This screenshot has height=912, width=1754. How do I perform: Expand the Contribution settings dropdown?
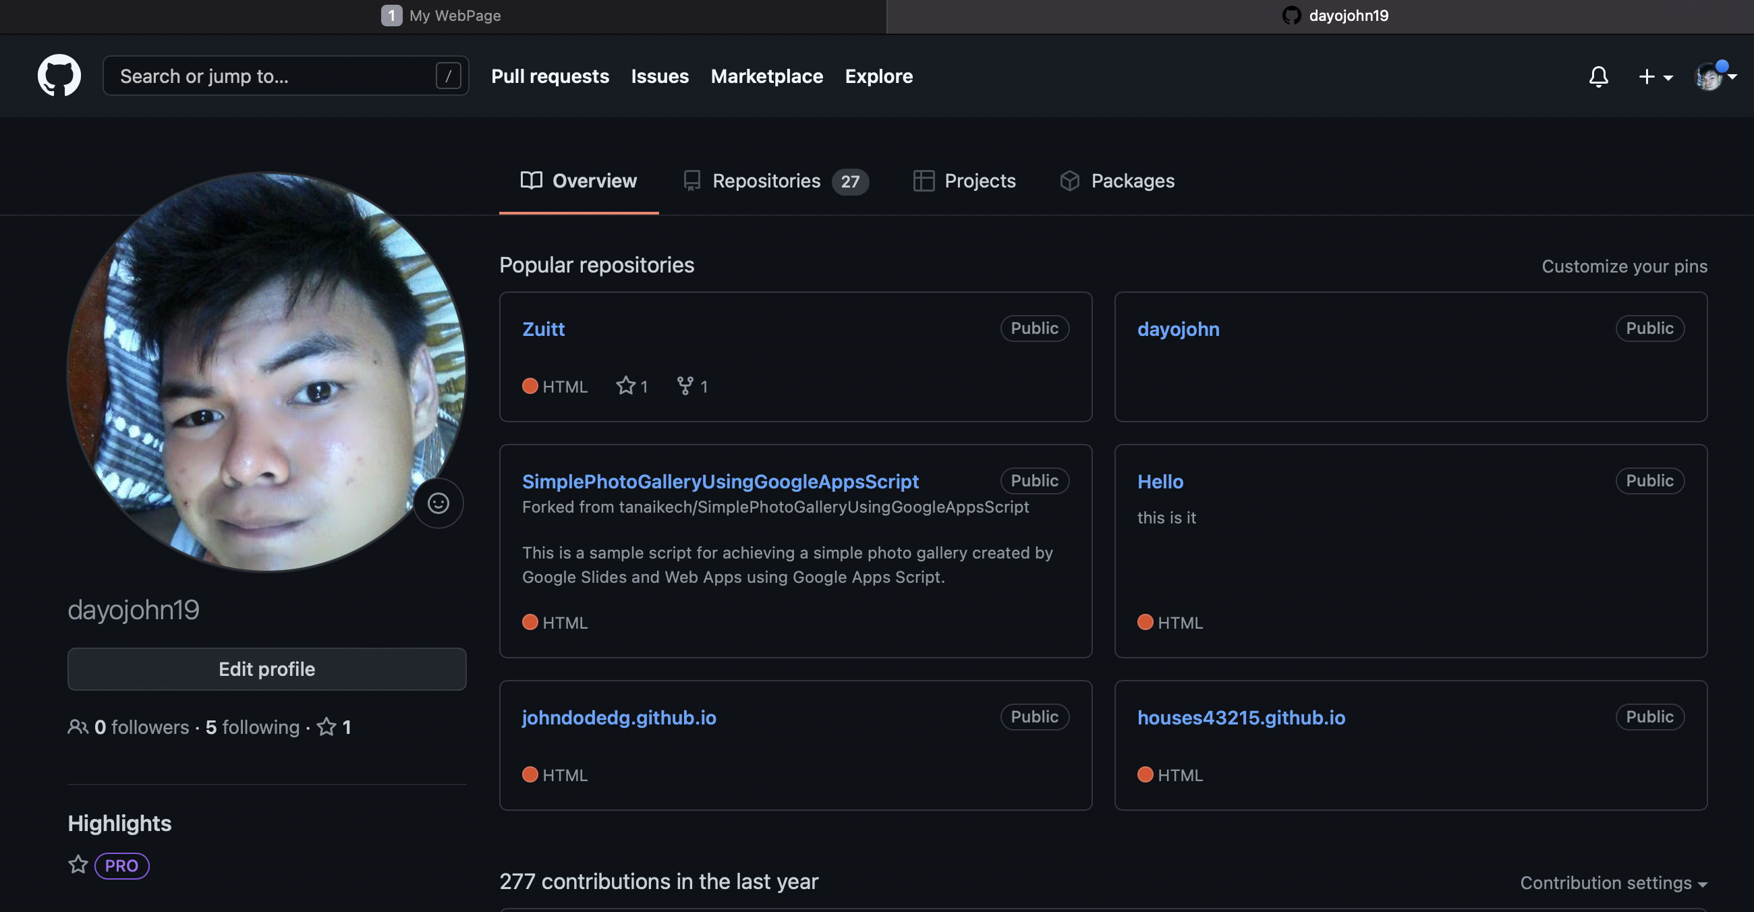point(1614,883)
